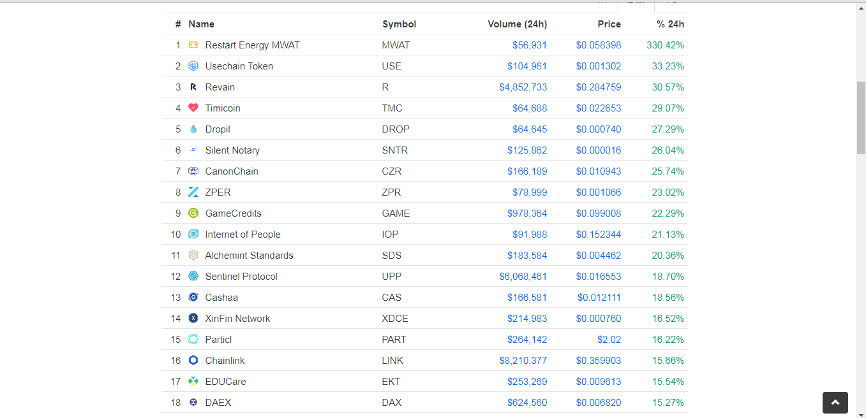
Task: Click Chainlink volume $8,210,377
Action: pos(523,361)
